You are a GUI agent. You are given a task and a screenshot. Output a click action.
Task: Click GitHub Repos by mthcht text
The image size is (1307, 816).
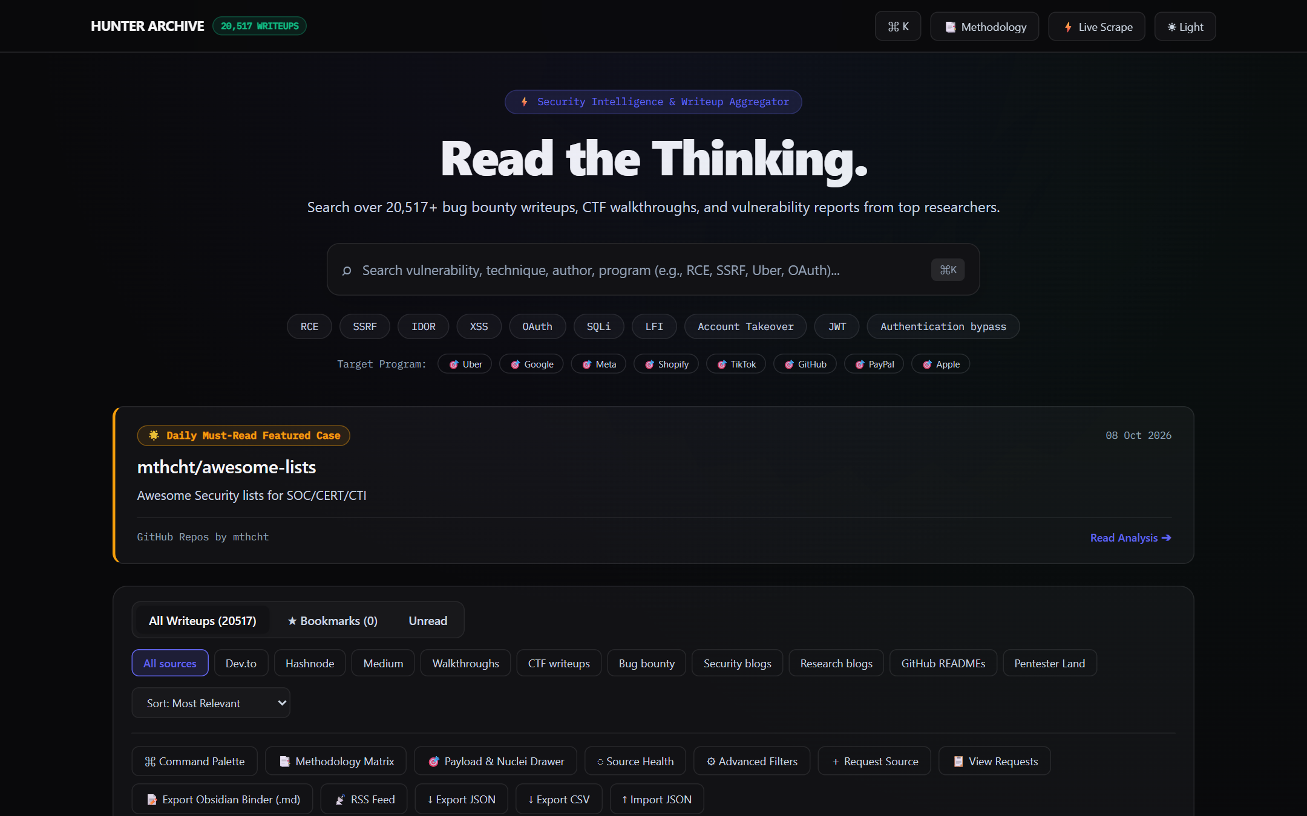(x=203, y=537)
